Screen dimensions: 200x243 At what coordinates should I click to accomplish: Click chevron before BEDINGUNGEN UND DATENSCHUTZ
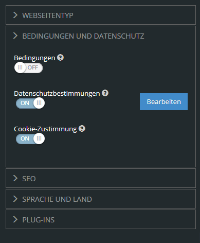click(x=15, y=36)
